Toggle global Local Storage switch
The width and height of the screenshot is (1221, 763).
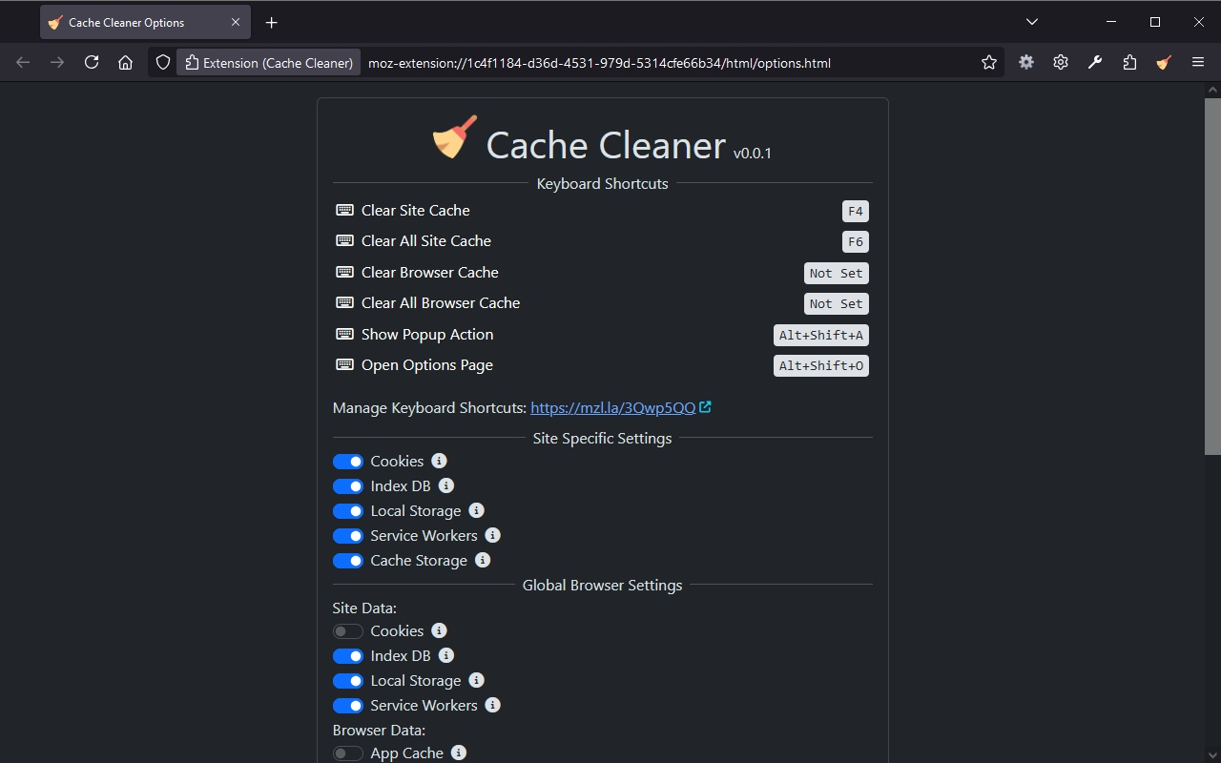point(348,681)
